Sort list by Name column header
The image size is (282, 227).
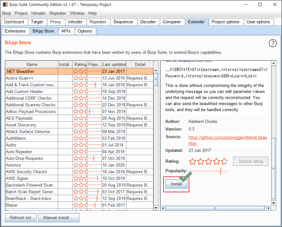(x=32, y=64)
